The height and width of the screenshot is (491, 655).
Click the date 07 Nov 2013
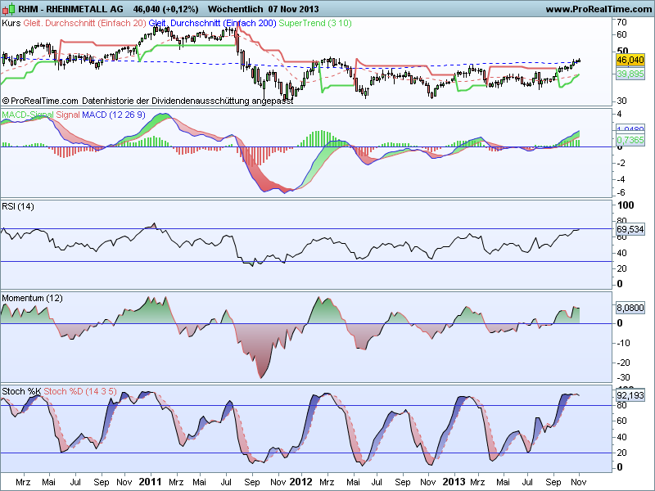(294, 9)
